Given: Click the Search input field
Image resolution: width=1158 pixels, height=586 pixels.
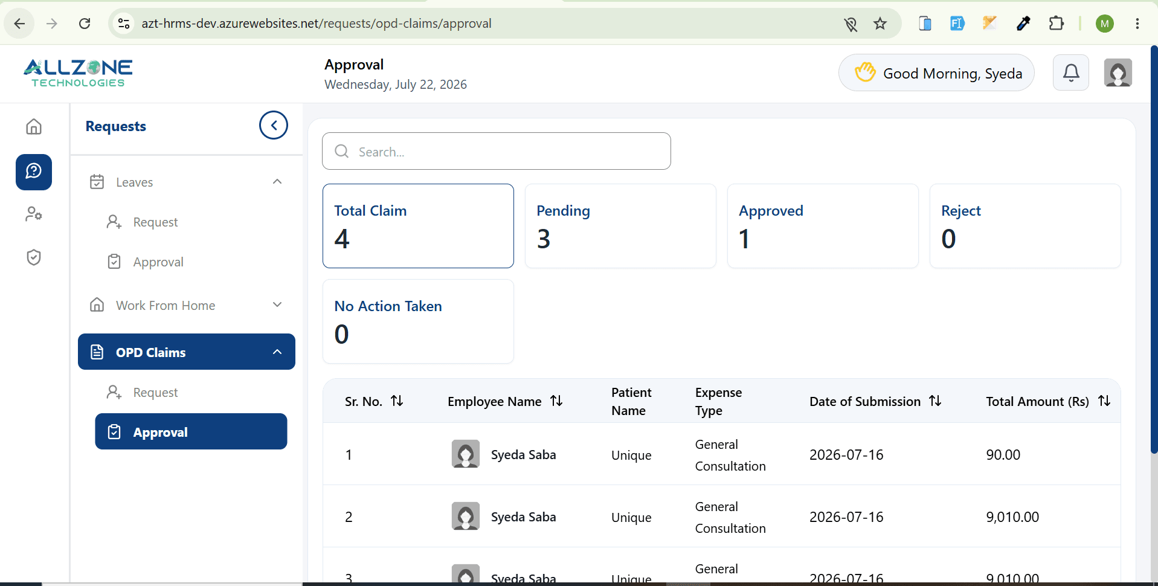Looking at the screenshot, I should (497, 151).
